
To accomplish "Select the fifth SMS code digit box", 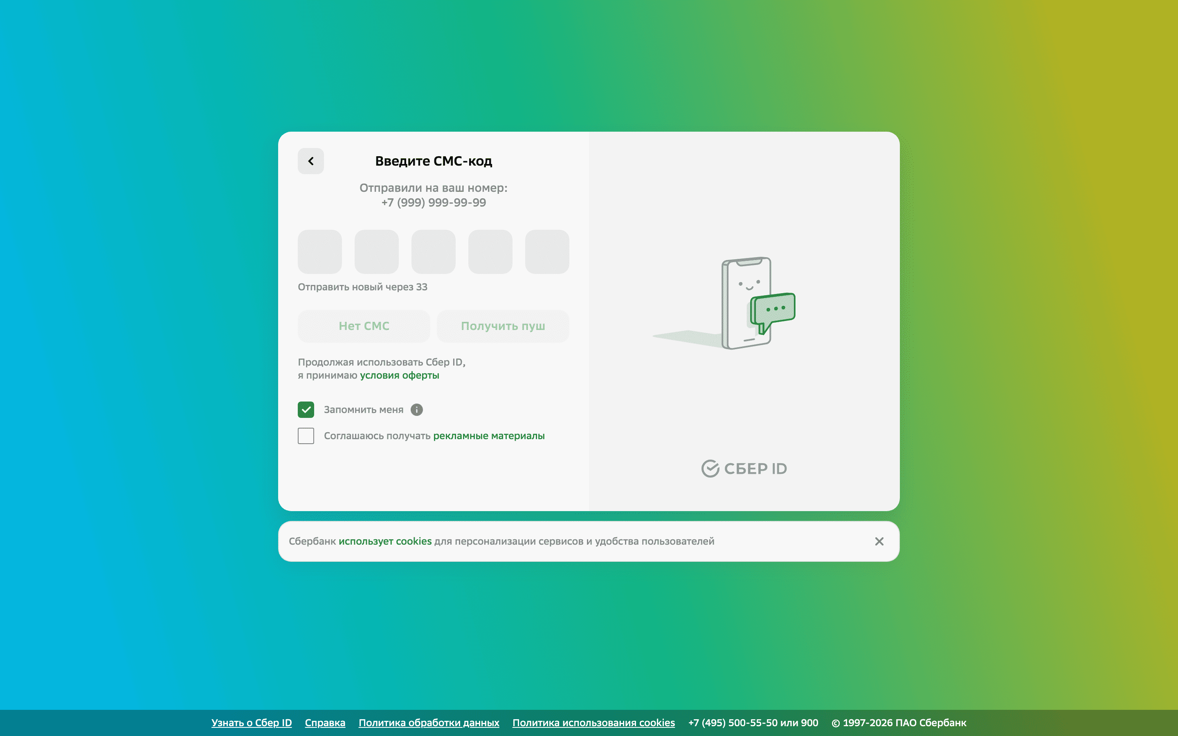I will coord(547,251).
